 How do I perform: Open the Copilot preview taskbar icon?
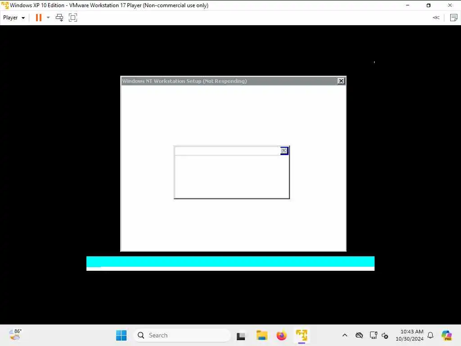[x=447, y=335]
